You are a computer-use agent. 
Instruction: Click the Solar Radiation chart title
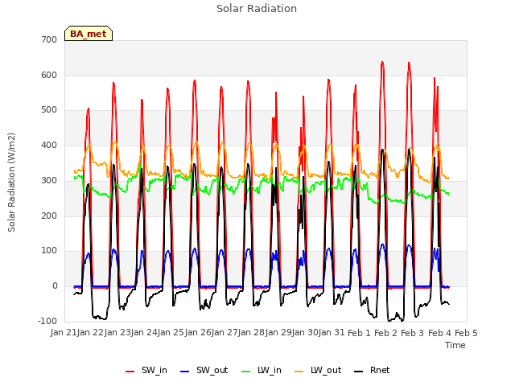click(257, 9)
